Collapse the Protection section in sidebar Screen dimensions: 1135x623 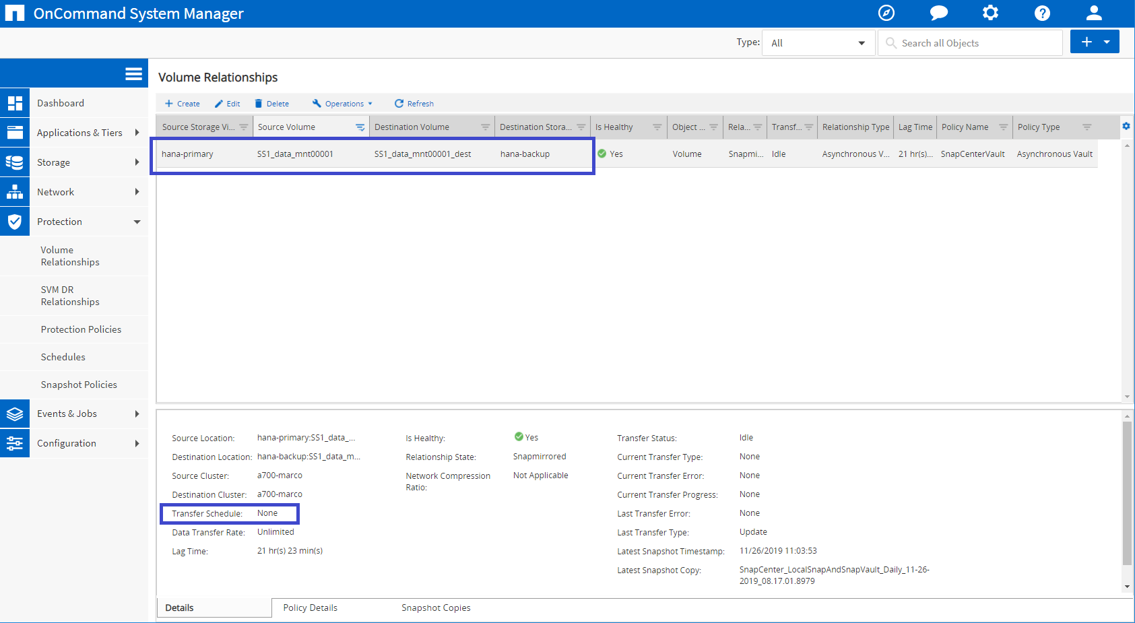click(x=137, y=222)
